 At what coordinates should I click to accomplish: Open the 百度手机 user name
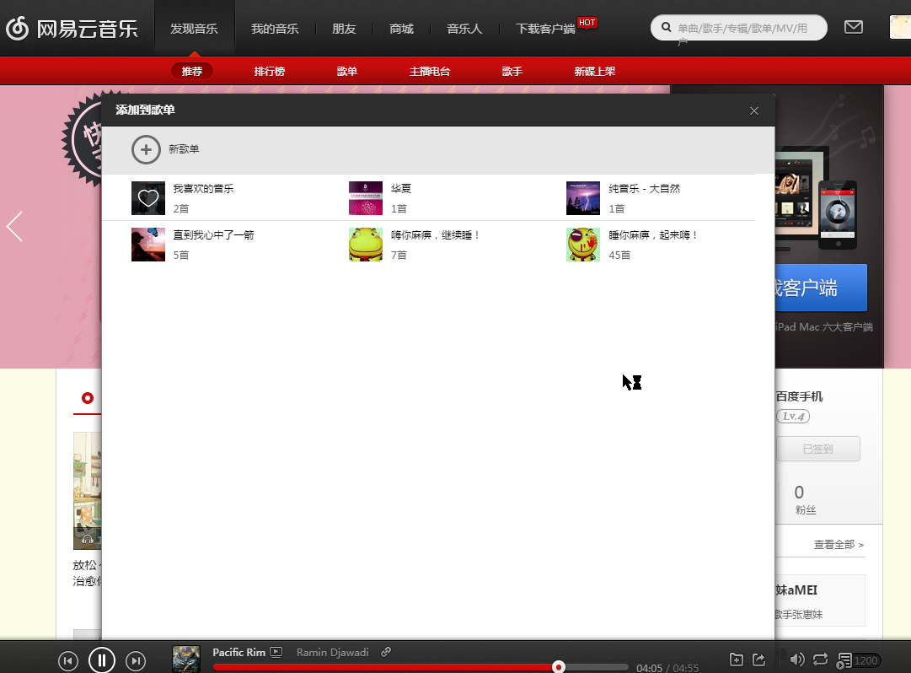click(x=800, y=396)
